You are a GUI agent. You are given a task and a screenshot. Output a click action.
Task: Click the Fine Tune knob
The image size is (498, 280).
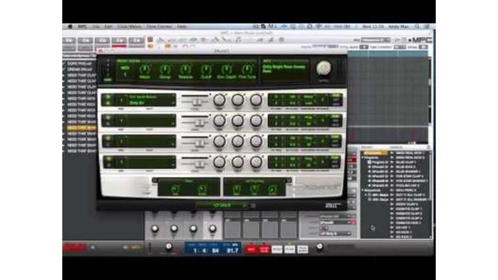(x=247, y=69)
